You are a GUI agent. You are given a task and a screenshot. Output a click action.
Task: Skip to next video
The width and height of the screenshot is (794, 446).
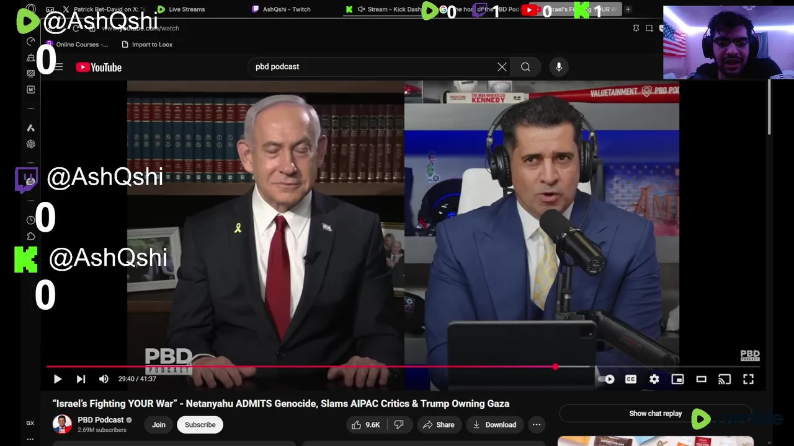(x=81, y=379)
